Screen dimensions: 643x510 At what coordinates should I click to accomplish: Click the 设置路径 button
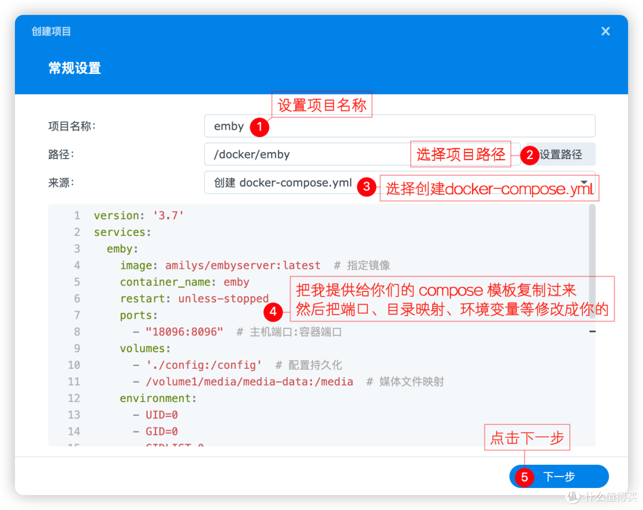point(563,154)
